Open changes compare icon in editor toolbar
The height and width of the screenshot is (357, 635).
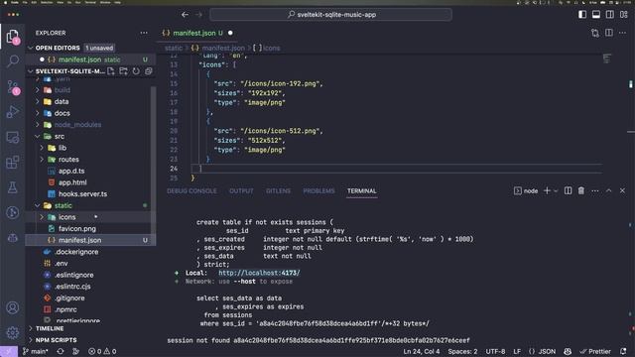595,33
